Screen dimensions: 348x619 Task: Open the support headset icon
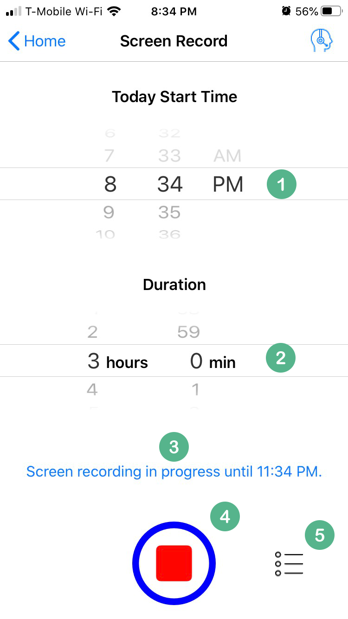tap(322, 41)
